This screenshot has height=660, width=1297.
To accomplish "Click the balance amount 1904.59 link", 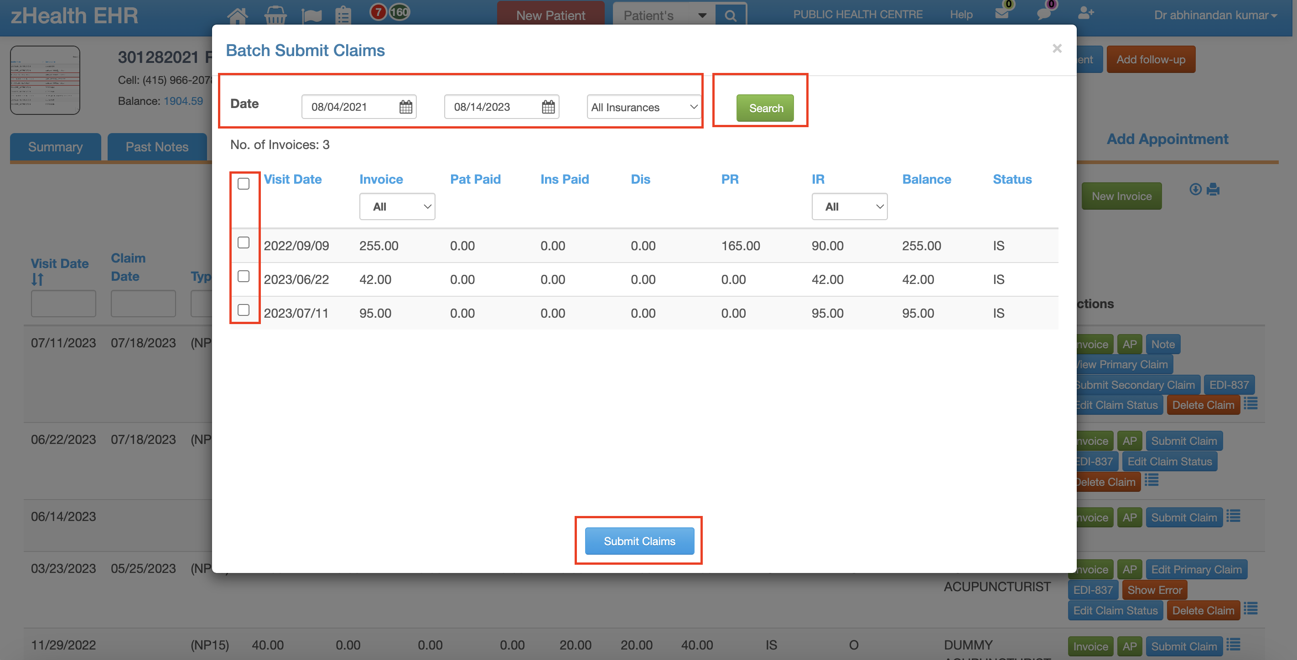I will [183, 101].
